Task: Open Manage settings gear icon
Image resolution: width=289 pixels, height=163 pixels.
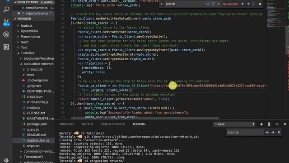Action: 6,160
